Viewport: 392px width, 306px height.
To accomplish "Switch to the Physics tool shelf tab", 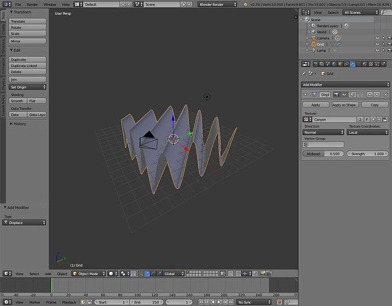I will point(3,84).
